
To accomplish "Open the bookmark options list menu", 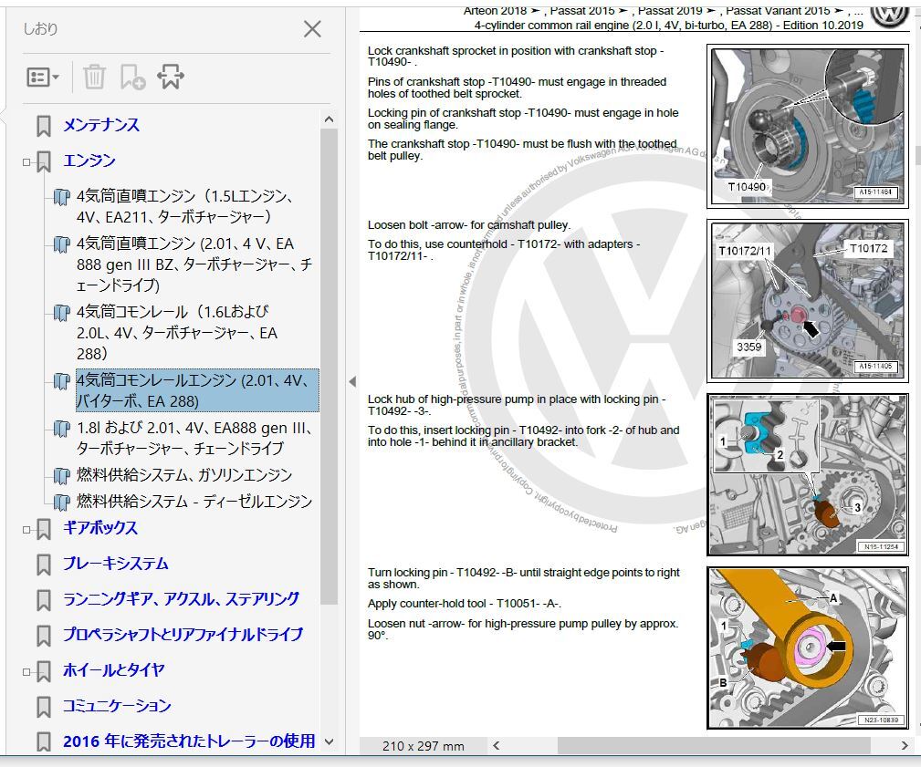I will coord(43,77).
